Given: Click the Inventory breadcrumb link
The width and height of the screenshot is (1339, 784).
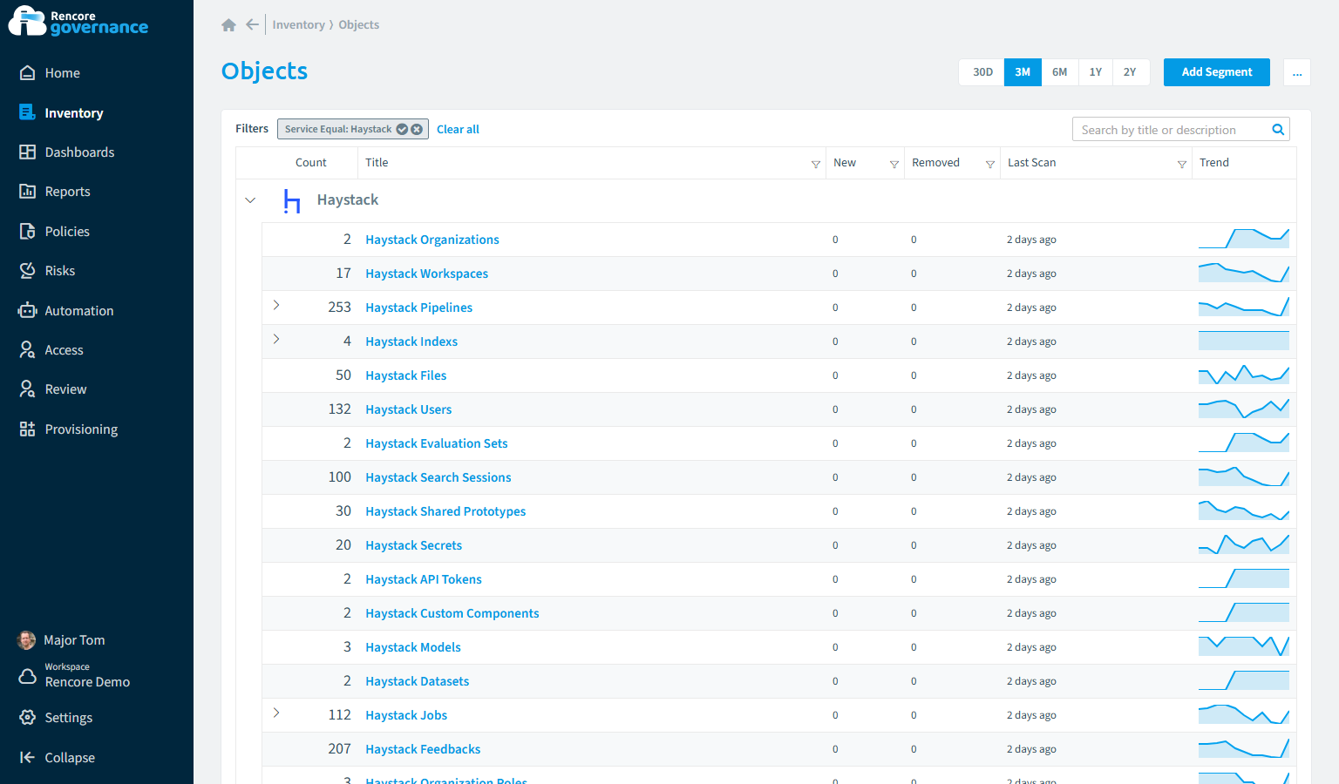Looking at the screenshot, I should pos(299,25).
